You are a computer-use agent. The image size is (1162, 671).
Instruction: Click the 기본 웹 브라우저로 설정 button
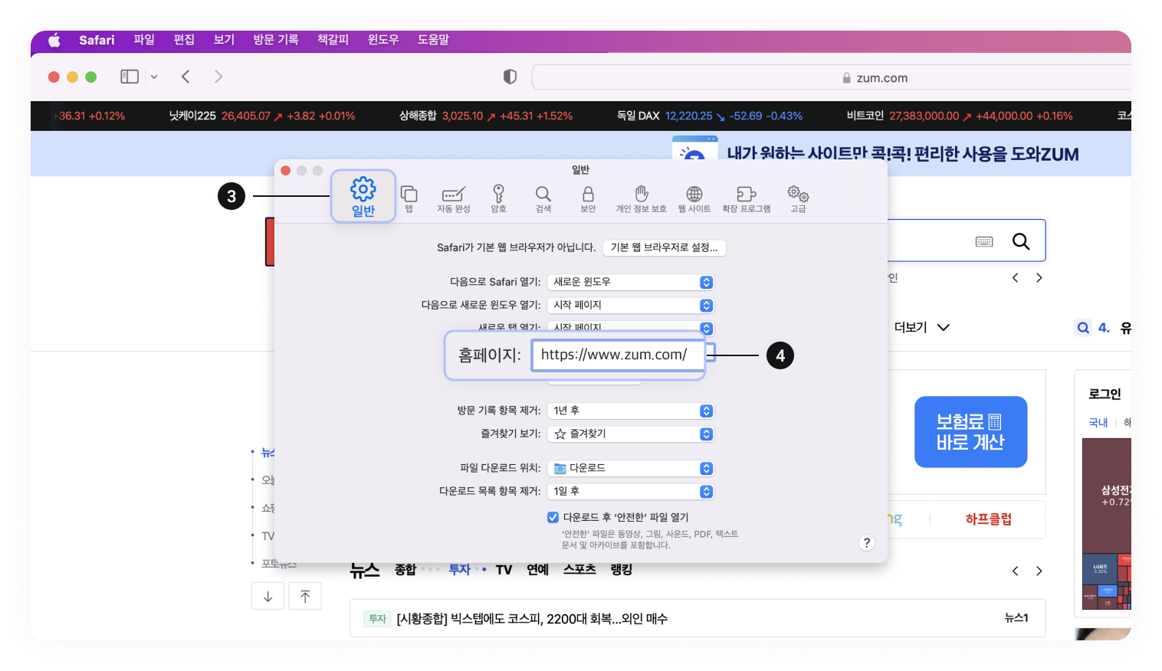click(664, 247)
